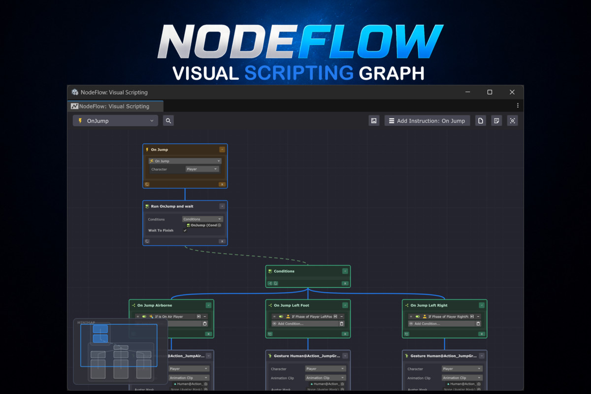Click the OnJump (Cond) object field
591x394 pixels.
click(203, 225)
